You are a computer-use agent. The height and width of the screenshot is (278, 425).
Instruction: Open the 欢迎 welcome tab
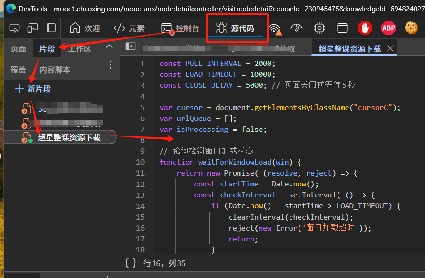(85, 28)
